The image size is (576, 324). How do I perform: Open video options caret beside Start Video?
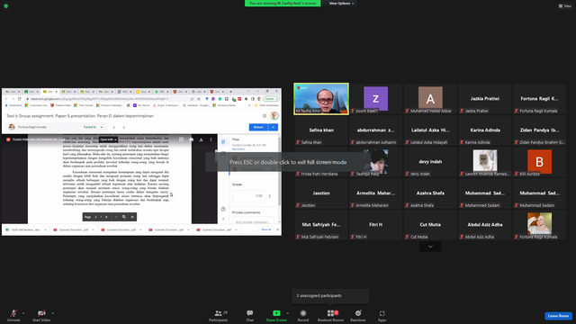click(52, 313)
